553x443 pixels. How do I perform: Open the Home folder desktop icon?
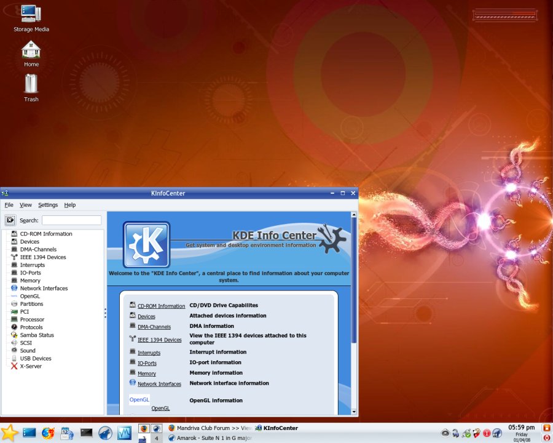(x=31, y=54)
